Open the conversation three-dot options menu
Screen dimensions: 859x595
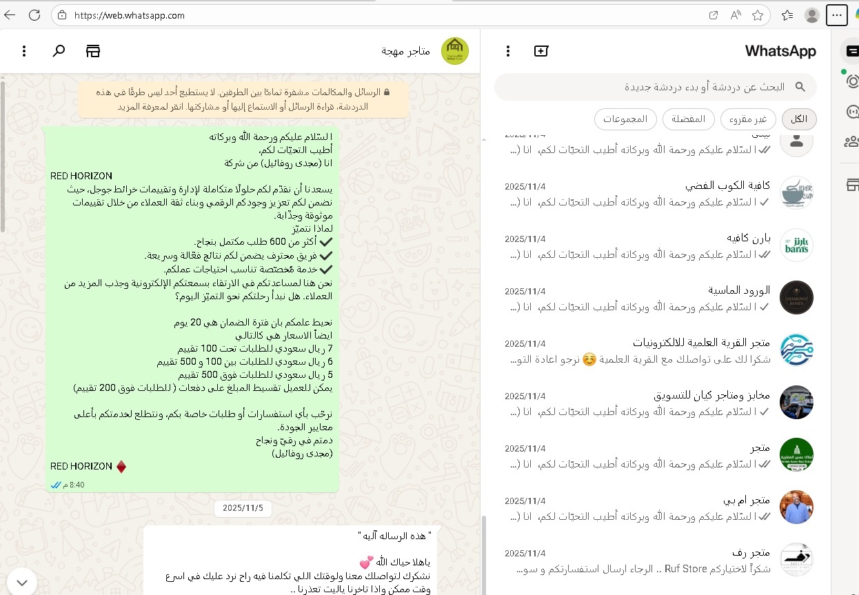[23, 50]
